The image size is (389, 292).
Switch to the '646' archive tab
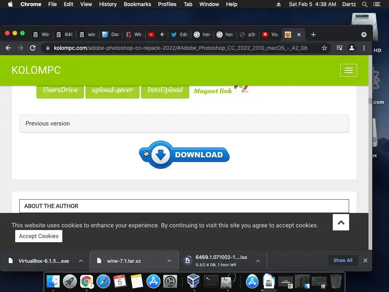(x=65, y=35)
